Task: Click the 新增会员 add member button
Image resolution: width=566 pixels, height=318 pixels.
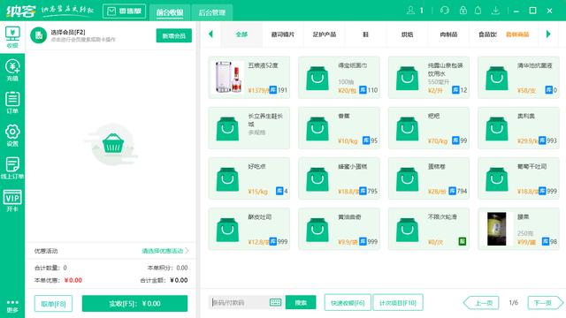Action: (173, 35)
